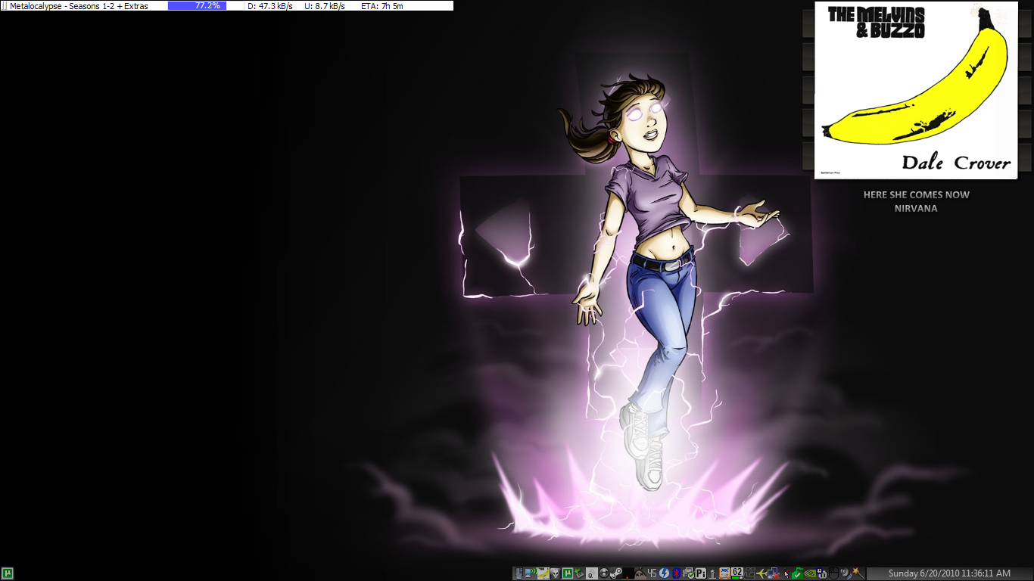
Task: Click the Pi tray icon
Action: (x=700, y=573)
